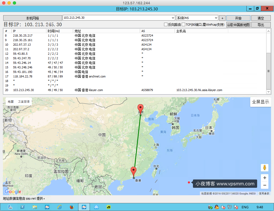Open the Action Center flag icon
The height and width of the screenshot is (211, 274).
(236, 207)
